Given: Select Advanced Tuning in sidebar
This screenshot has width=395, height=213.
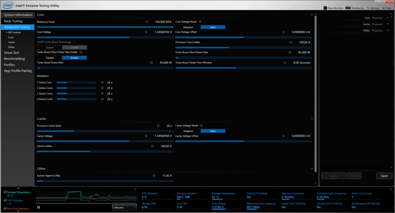Looking at the screenshot, I should pyautogui.click(x=18, y=27).
